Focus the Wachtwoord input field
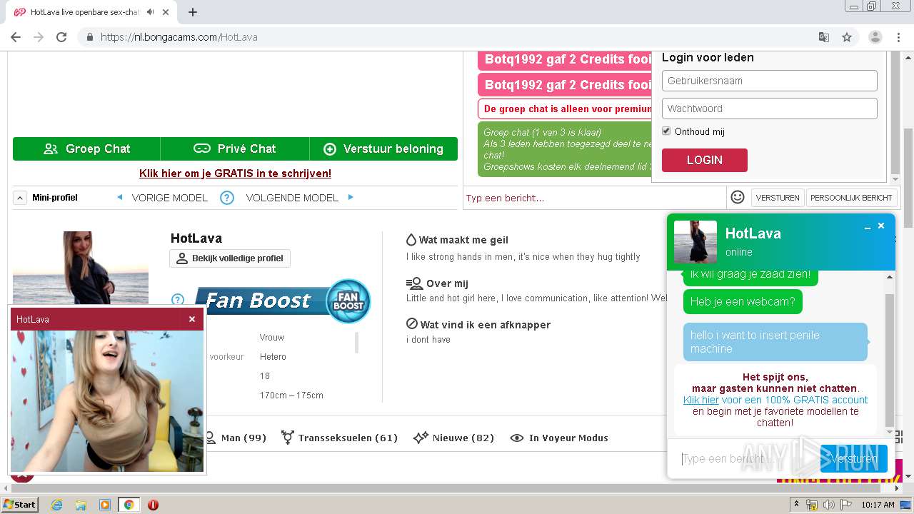The width and height of the screenshot is (914, 514). point(770,109)
